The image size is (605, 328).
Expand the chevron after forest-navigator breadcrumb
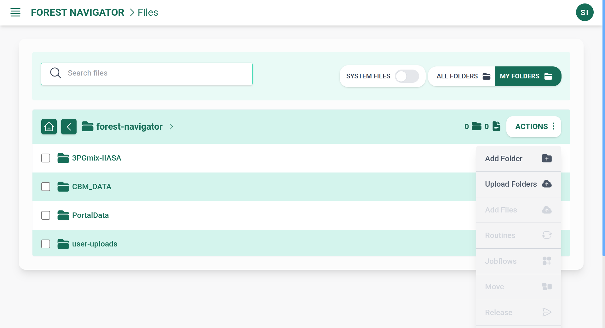(x=171, y=127)
